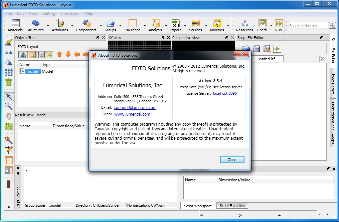Image resolution: width=339 pixels, height=222 pixels.
Task: Click the move up orange arrow in Objects Tree
Action: coord(60,54)
